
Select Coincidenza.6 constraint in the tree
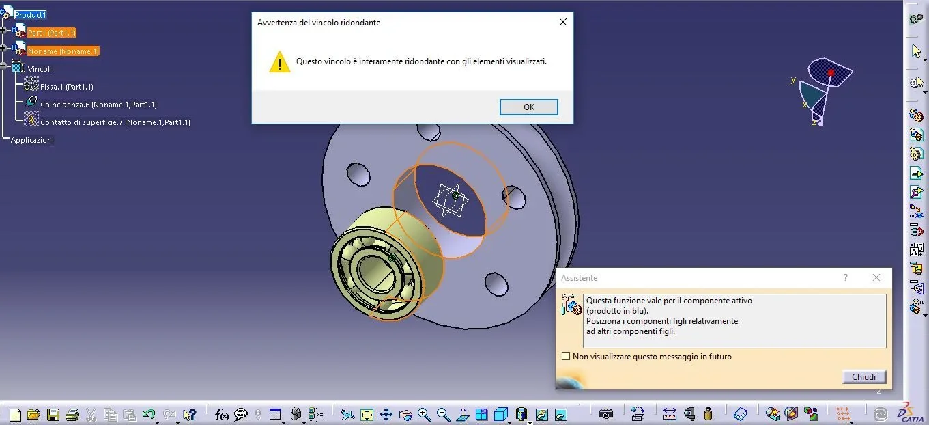98,105
